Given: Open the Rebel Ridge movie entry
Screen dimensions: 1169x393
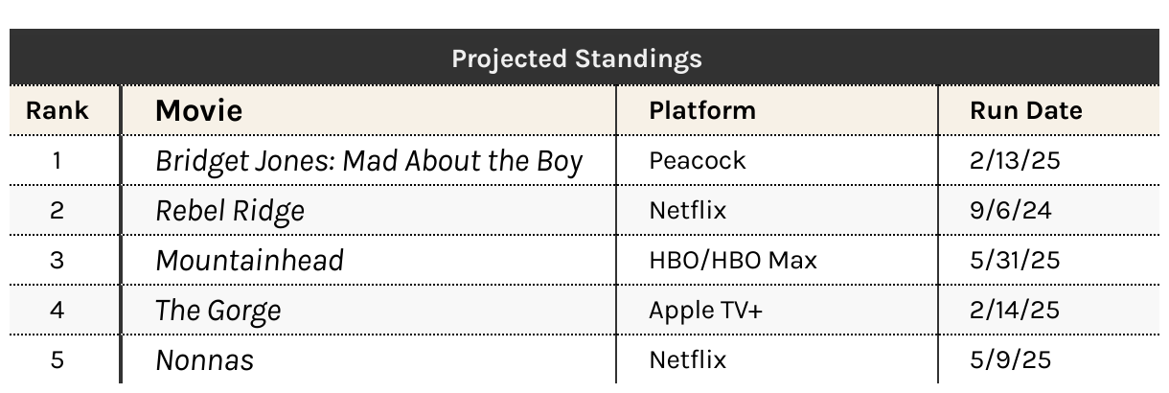Looking at the screenshot, I should [x=230, y=211].
